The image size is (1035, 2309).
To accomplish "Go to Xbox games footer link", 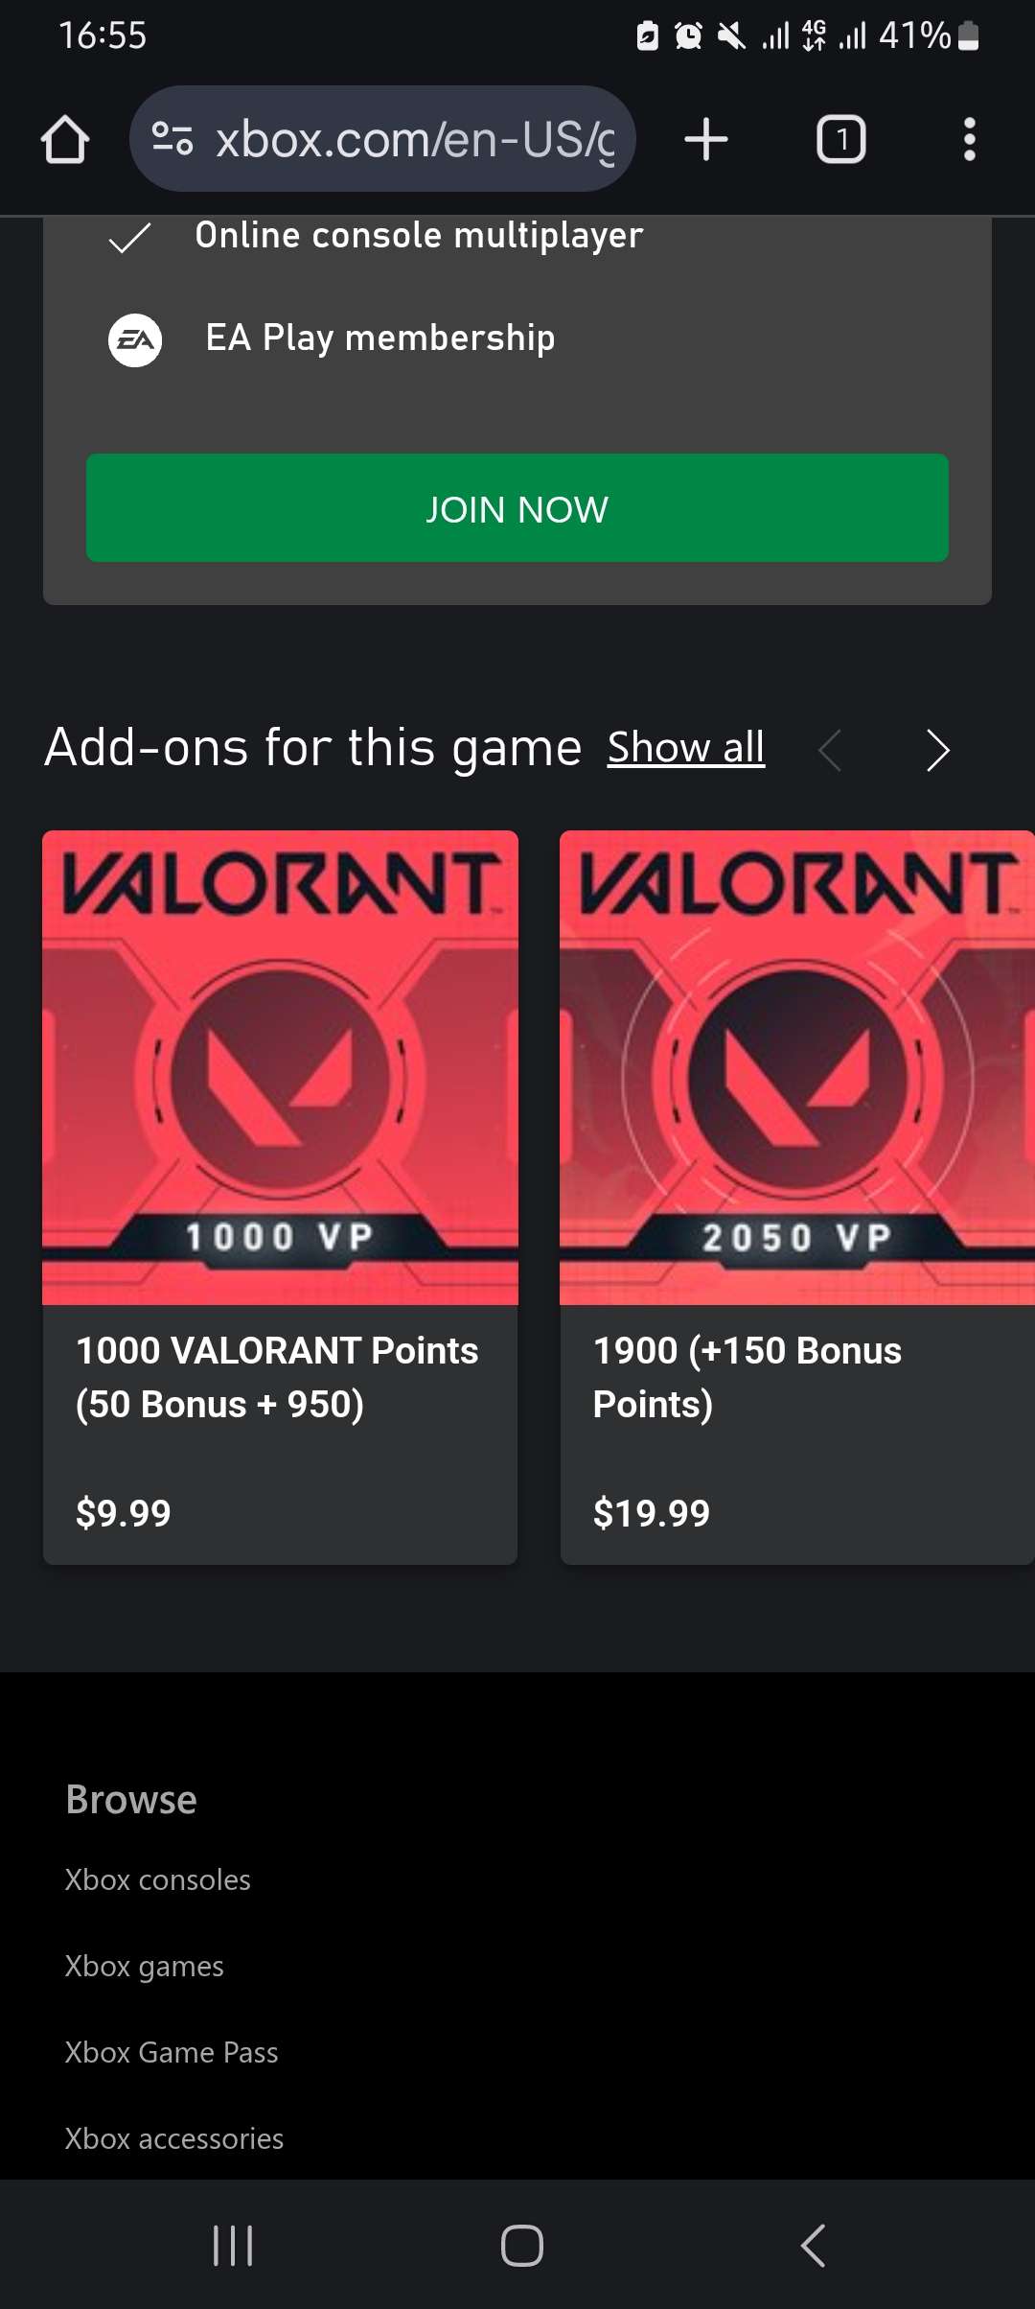I will [x=145, y=1966].
